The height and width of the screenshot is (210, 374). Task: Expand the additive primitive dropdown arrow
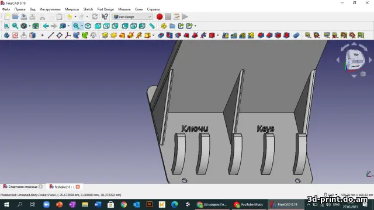pyautogui.click(x=153, y=36)
